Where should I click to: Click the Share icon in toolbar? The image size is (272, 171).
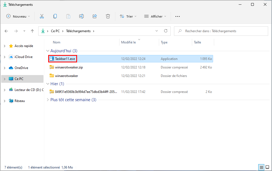point(95,16)
